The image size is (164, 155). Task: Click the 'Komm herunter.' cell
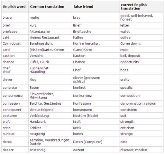[86, 44]
